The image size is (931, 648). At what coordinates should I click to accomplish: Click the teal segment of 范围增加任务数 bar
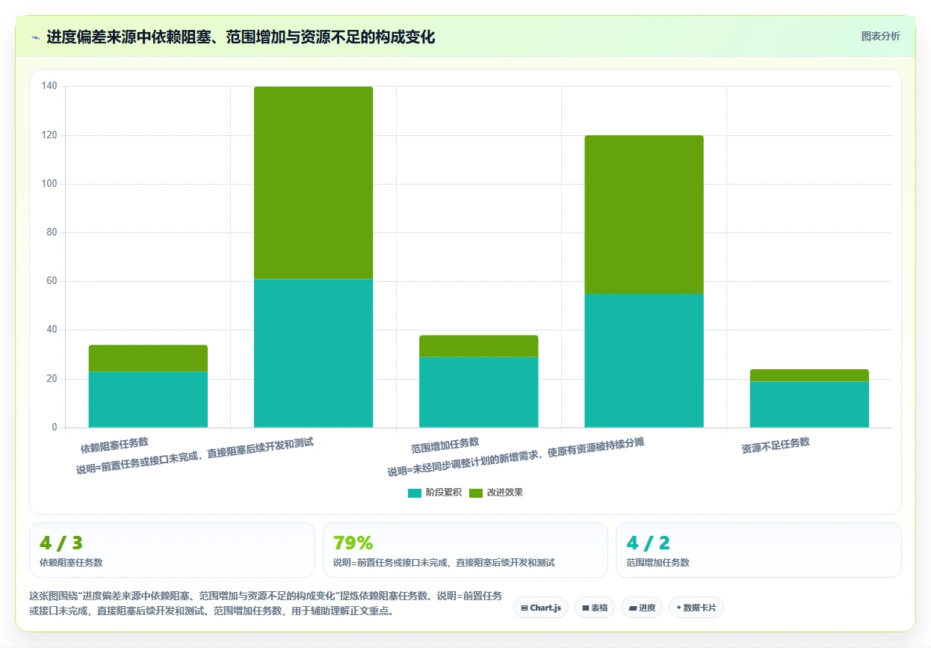(x=478, y=392)
